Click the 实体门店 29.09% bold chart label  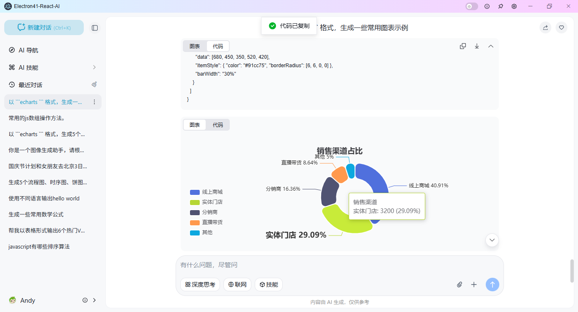click(296, 235)
